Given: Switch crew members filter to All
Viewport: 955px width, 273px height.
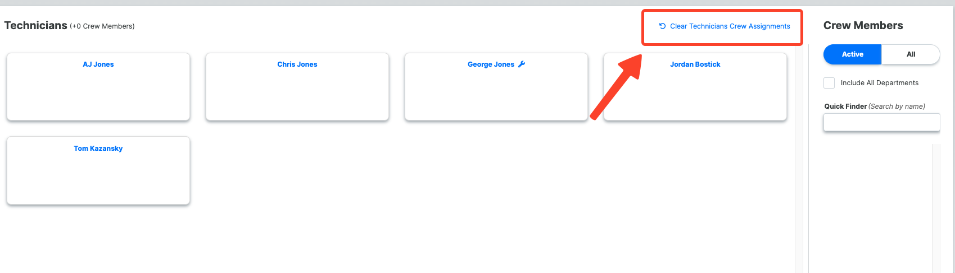Looking at the screenshot, I should (911, 54).
